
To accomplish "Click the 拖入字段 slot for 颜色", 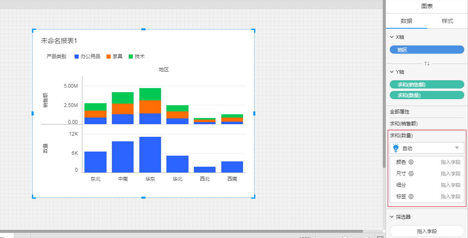I will pos(451,162).
